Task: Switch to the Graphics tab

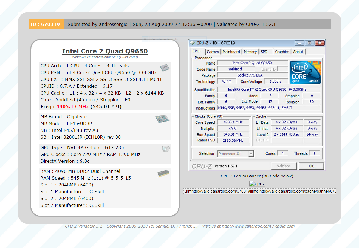Action: (x=282, y=52)
